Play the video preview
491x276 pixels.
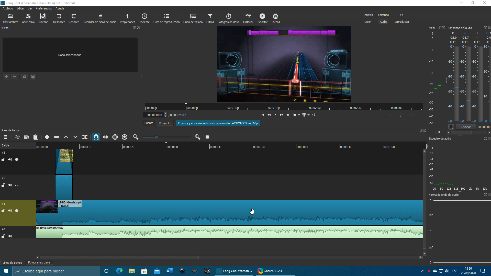point(275,115)
